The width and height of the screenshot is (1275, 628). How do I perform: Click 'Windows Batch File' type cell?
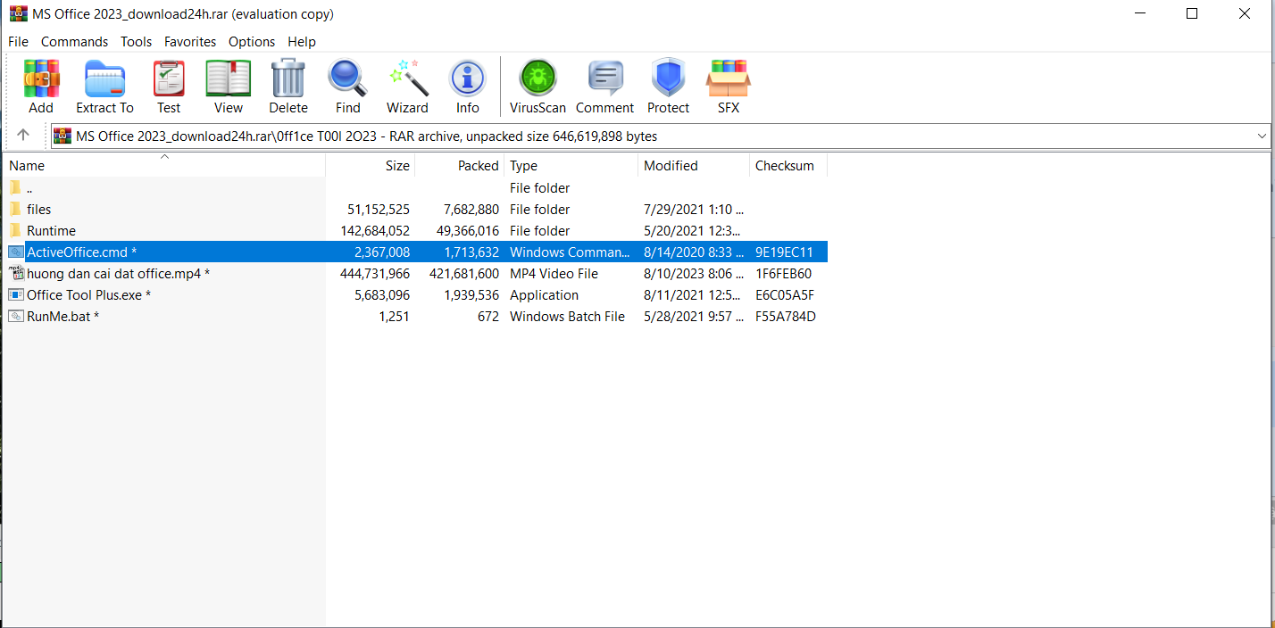[567, 316]
